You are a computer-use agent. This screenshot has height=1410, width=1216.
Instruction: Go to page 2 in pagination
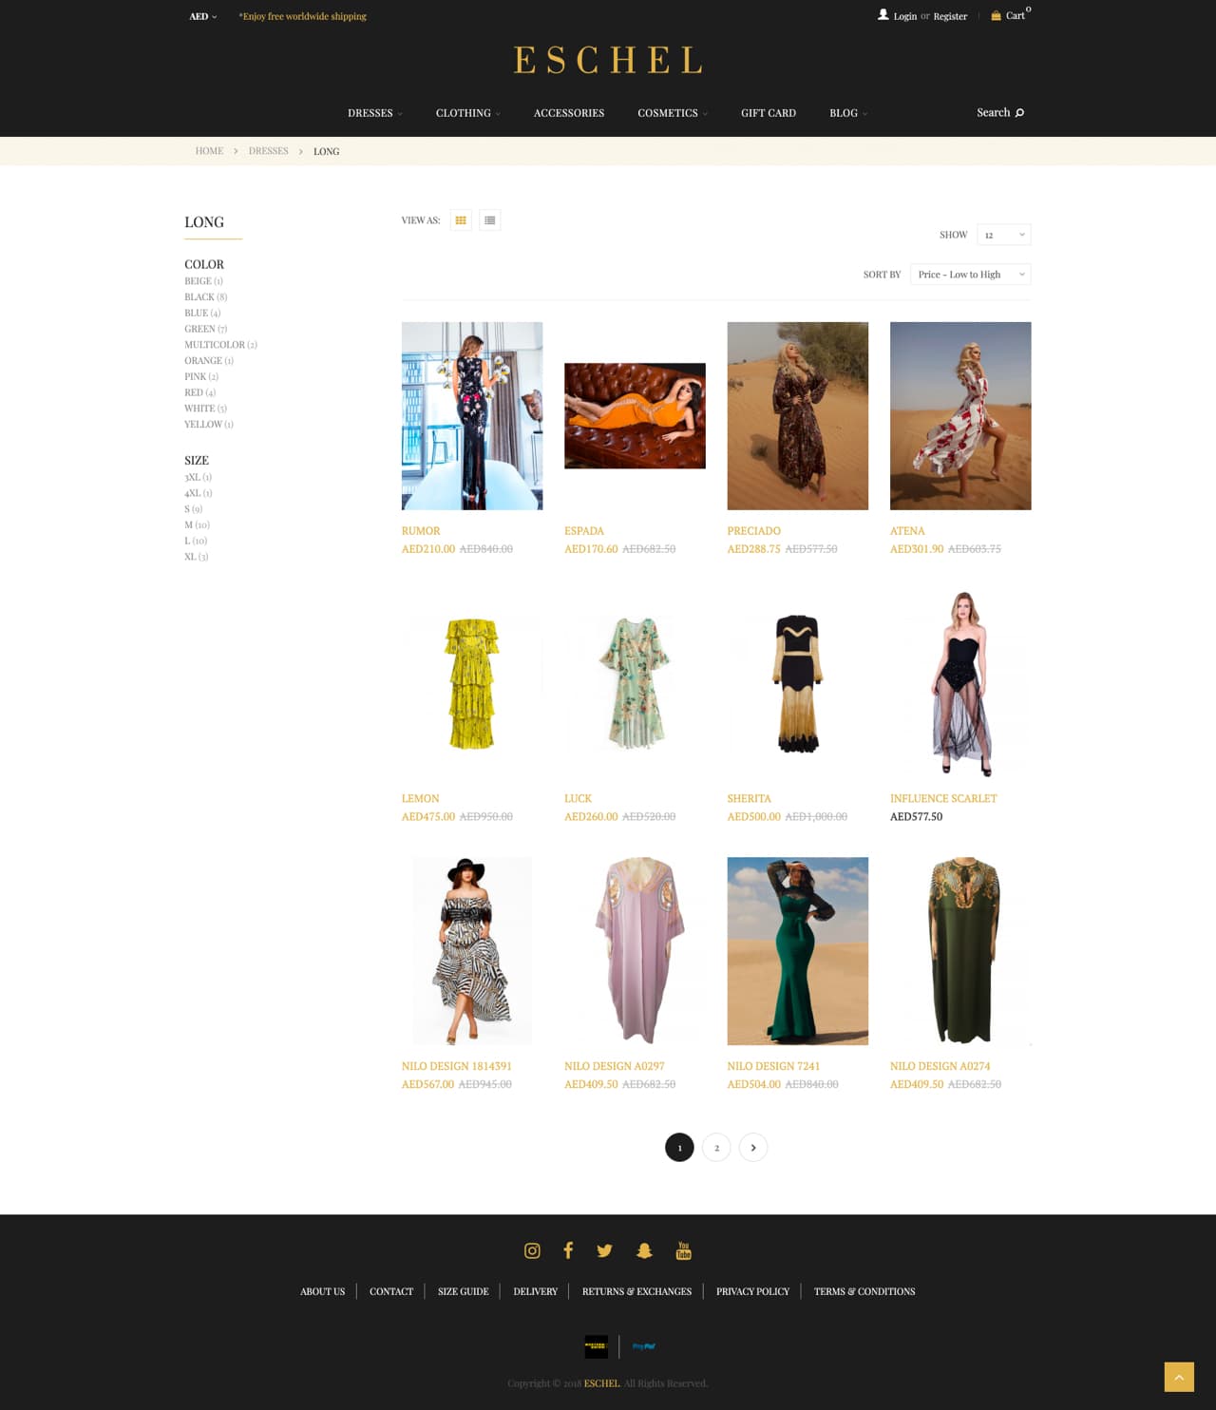[x=716, y=1148]
